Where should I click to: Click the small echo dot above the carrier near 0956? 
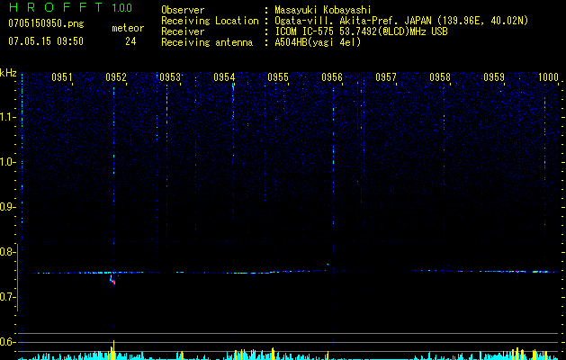pyautogui.click(x=328, y=265)
